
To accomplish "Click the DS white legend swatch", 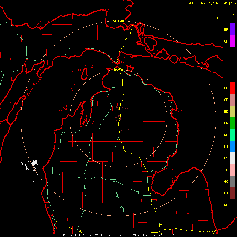I will point(233,158).
